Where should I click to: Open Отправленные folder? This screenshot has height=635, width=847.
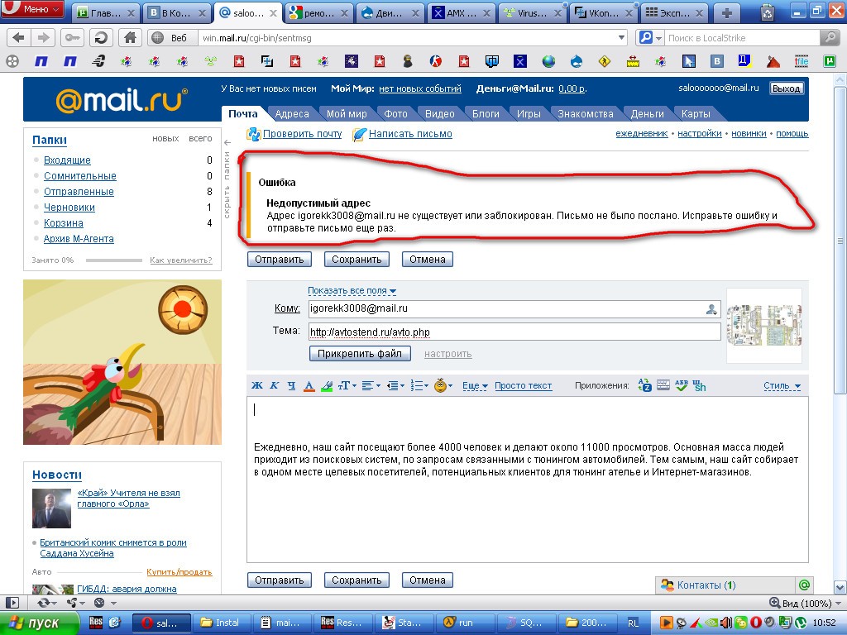tap(79, 192)
